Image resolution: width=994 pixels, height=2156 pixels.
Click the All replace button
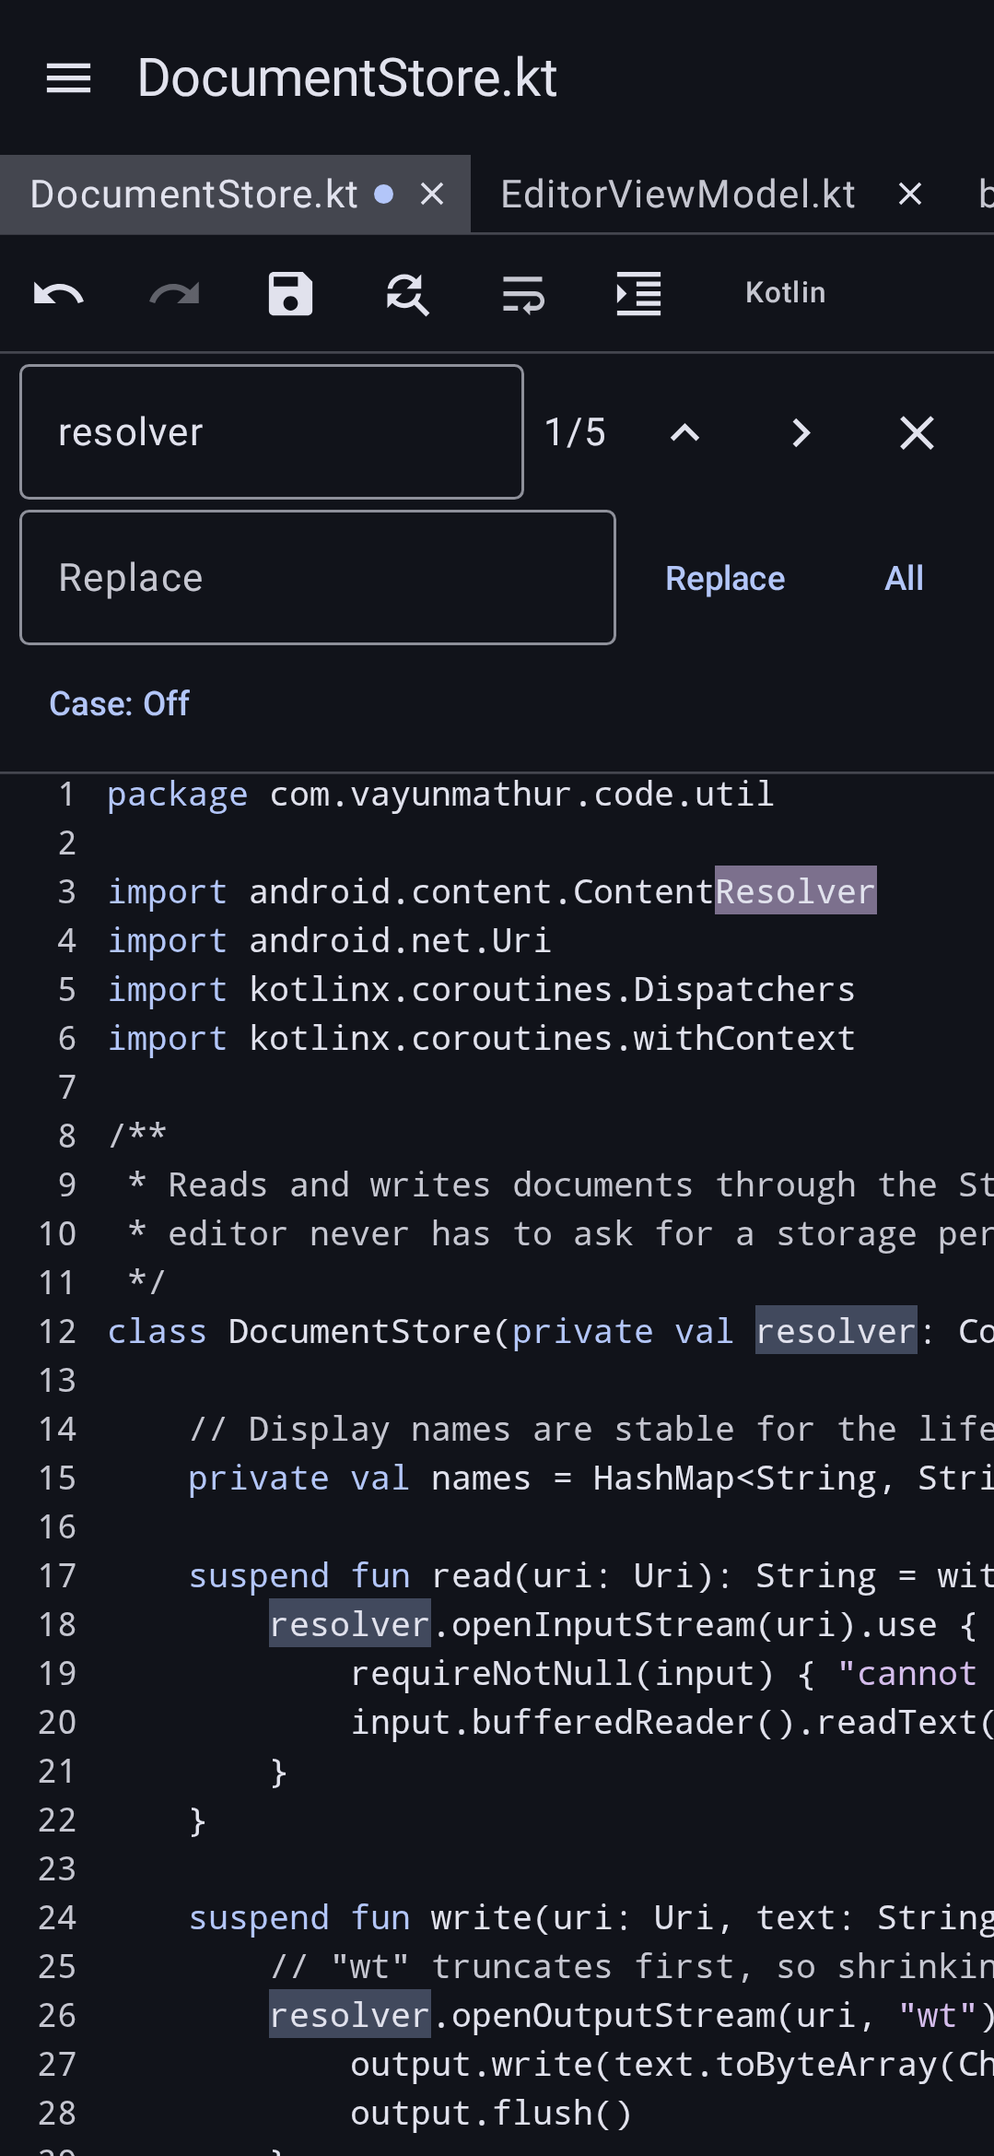click(904, 579)
